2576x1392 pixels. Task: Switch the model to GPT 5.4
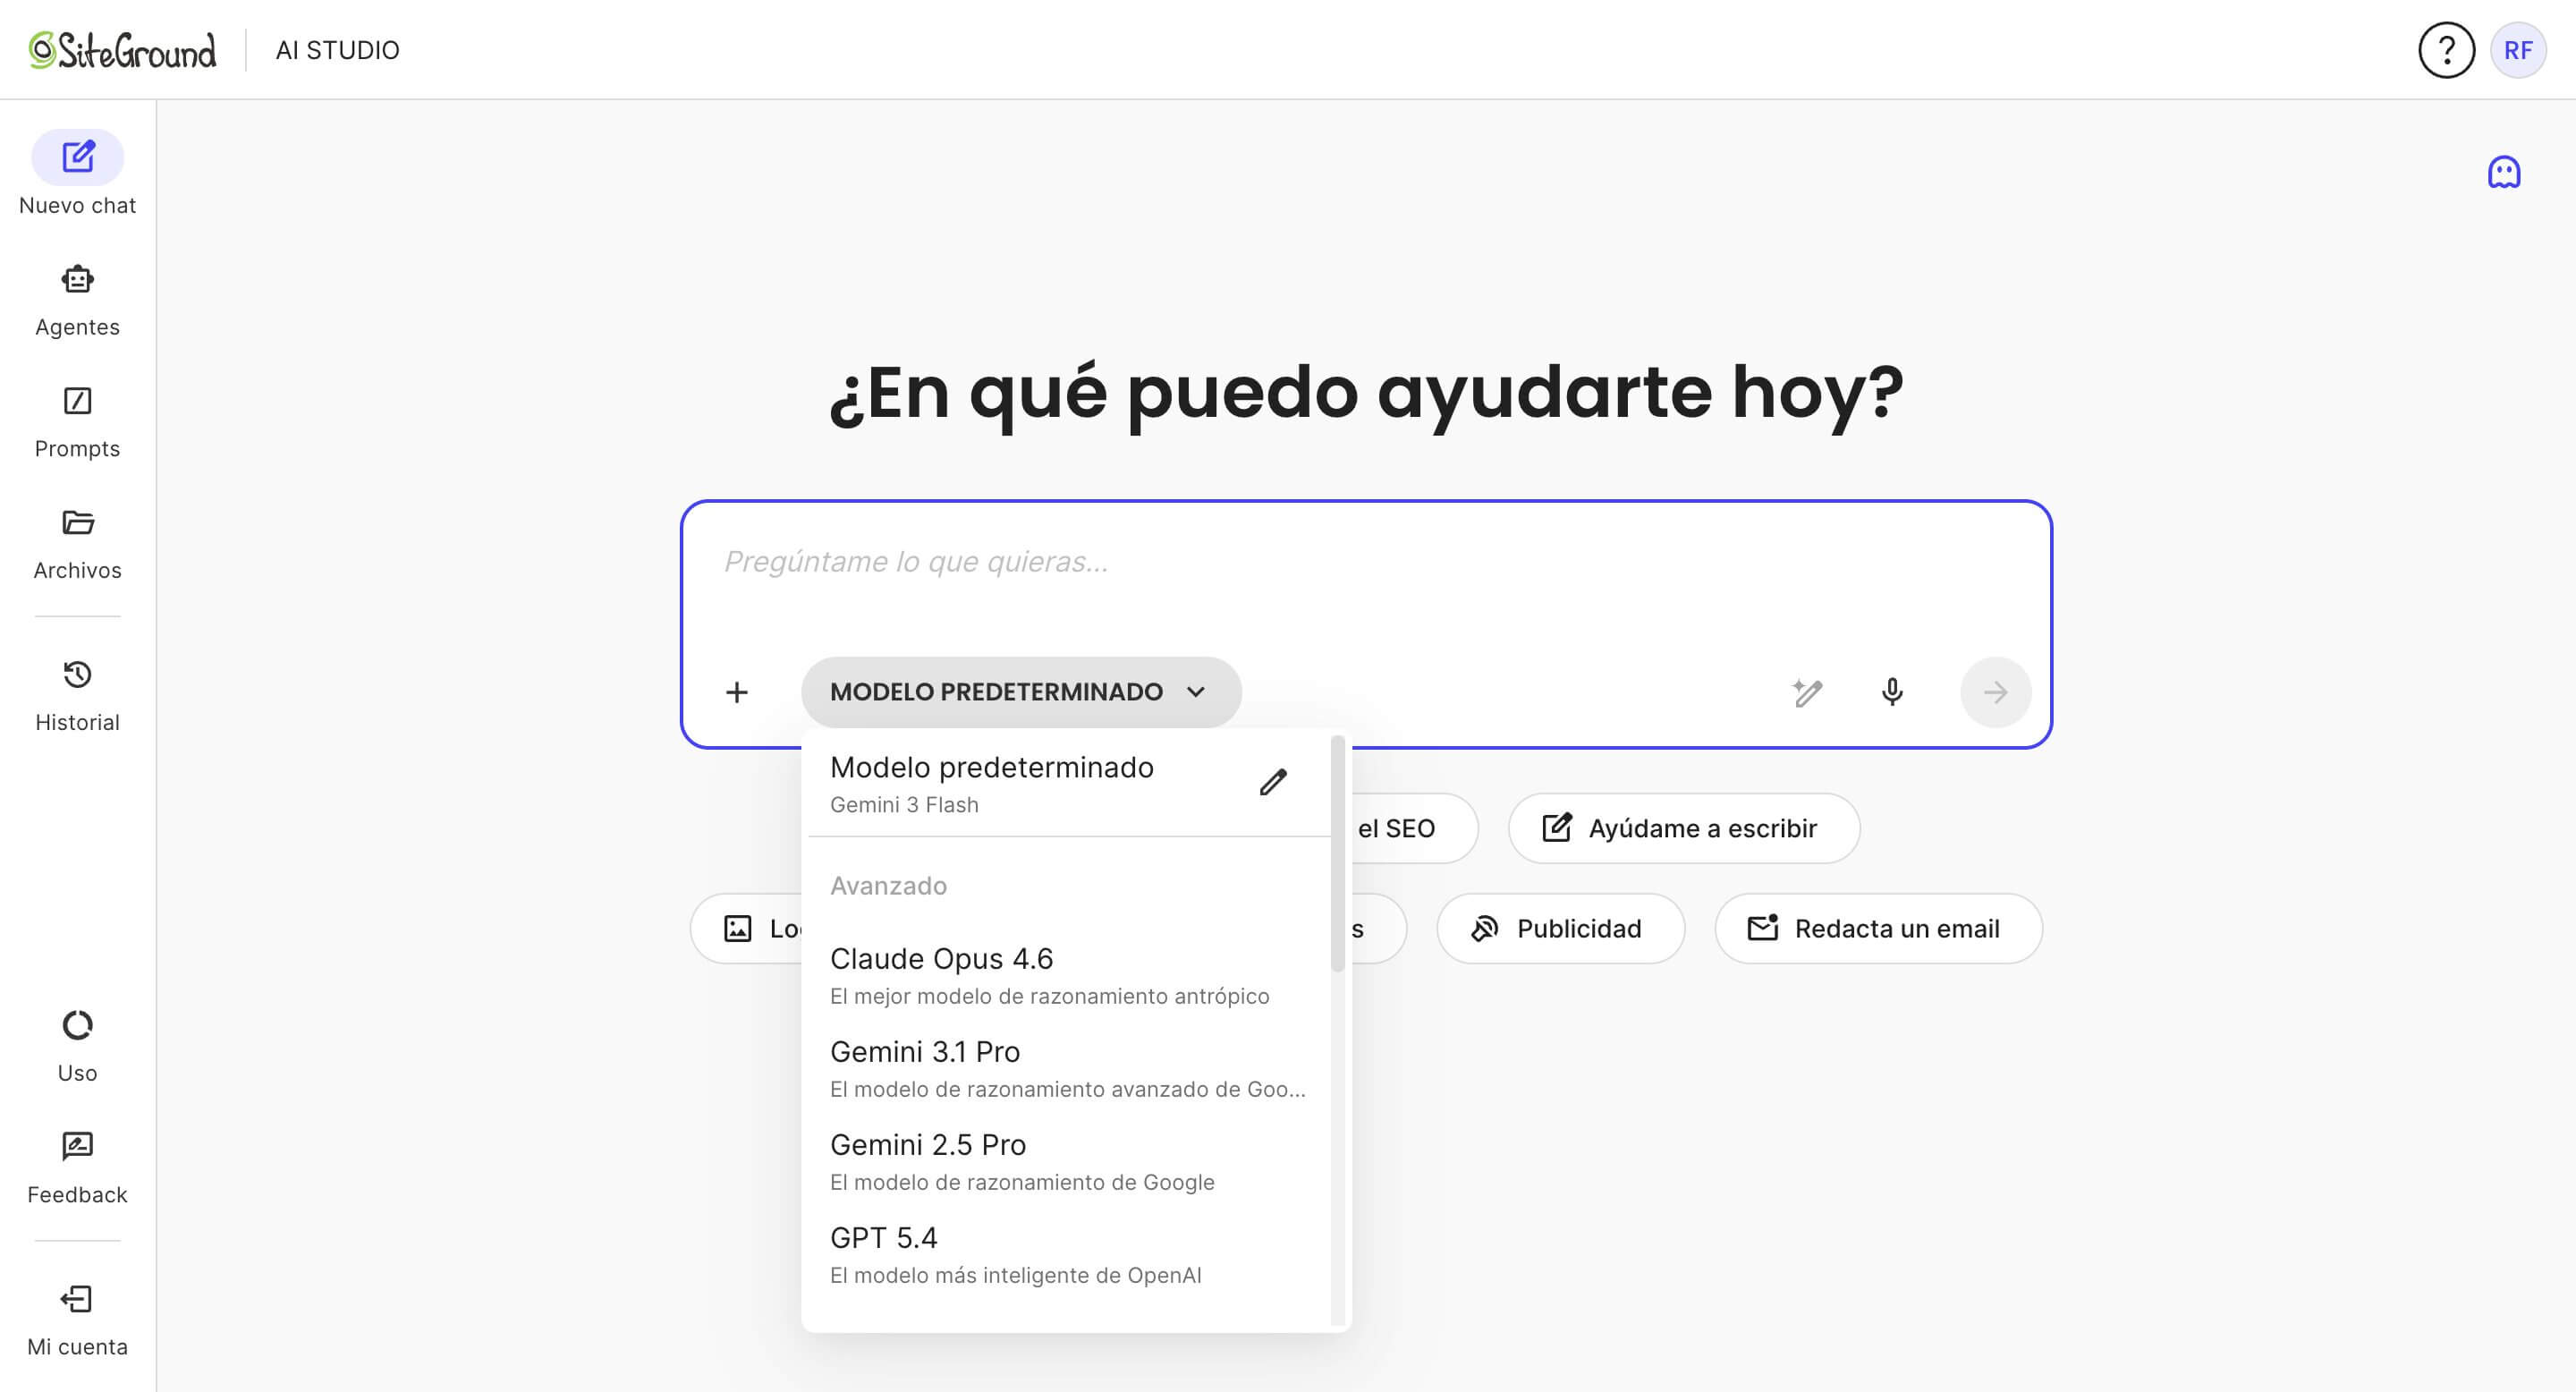tap(884, 1237)
